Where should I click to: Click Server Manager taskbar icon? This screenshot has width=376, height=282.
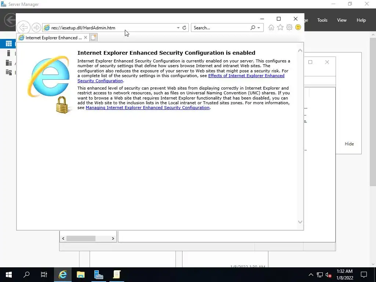98,275
